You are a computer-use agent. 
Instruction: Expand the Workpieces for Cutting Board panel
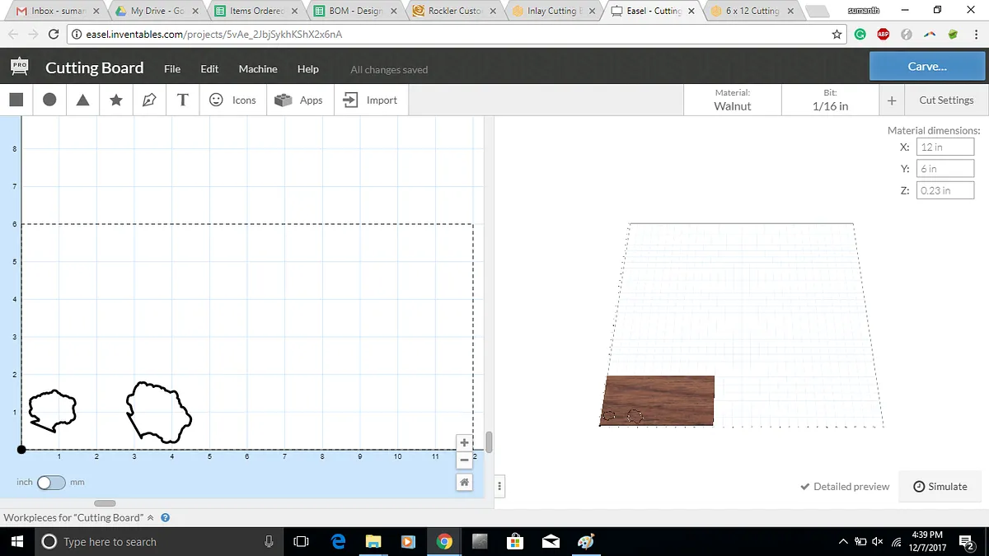click(150, 518)
